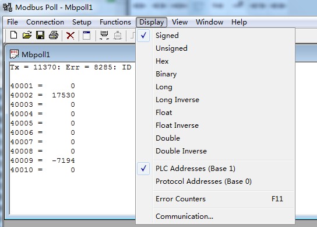Open the Communication... menu entry

click(x=216, y=216)
